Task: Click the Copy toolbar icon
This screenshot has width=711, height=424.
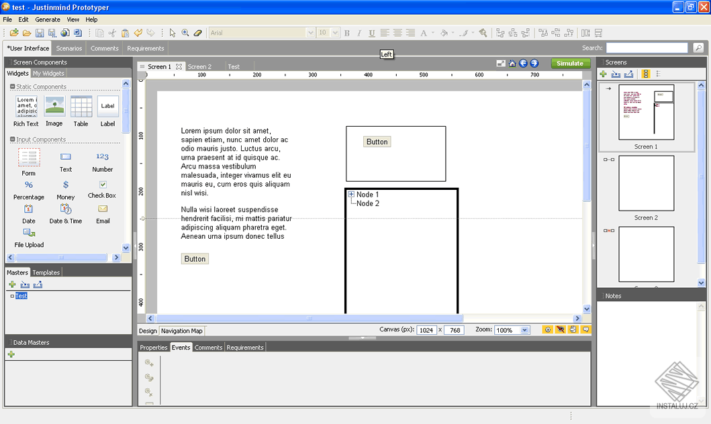Action: (x=99, y=33)
